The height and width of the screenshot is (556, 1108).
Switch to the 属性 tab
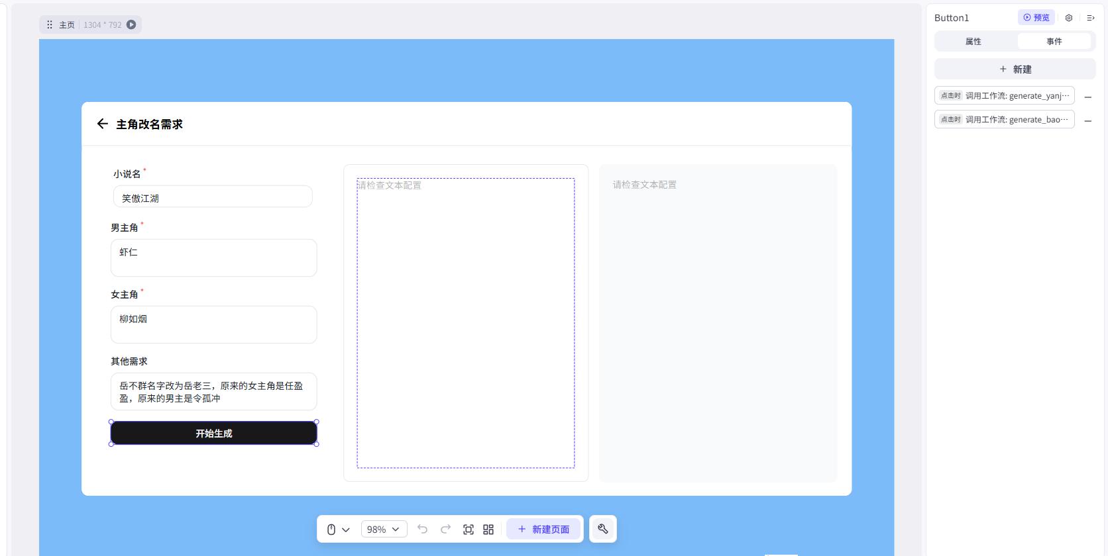tap(973, 41)
